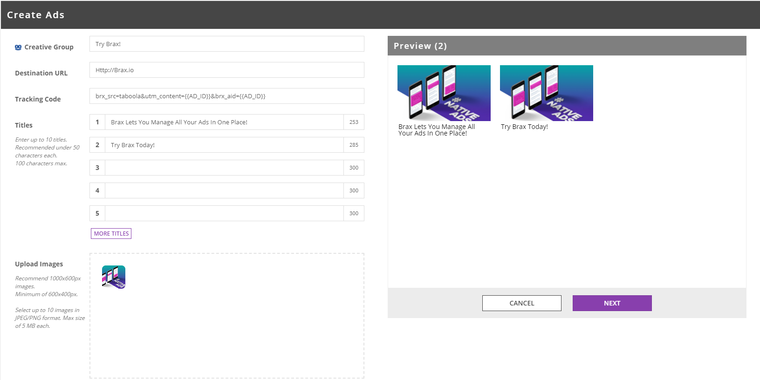This screenshot has width=760, height=380.
Task: Edit title 2 'Try Brax Today!' field
Action: click(x=224, y=145)
